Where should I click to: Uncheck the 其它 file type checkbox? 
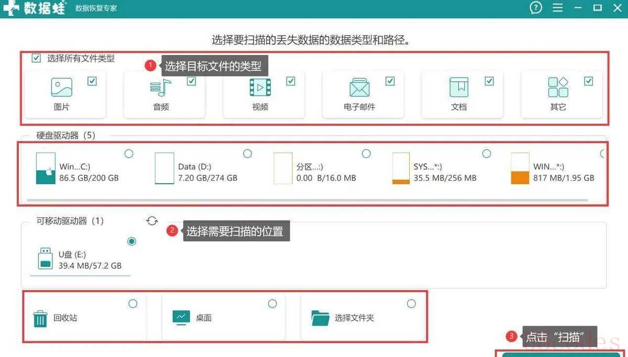(589, 81)
